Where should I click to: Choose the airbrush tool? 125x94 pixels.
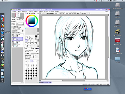click(30, 41)
